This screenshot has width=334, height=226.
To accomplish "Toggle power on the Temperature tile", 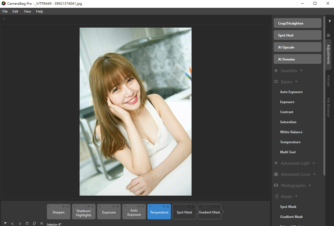I will pos(168,206).
